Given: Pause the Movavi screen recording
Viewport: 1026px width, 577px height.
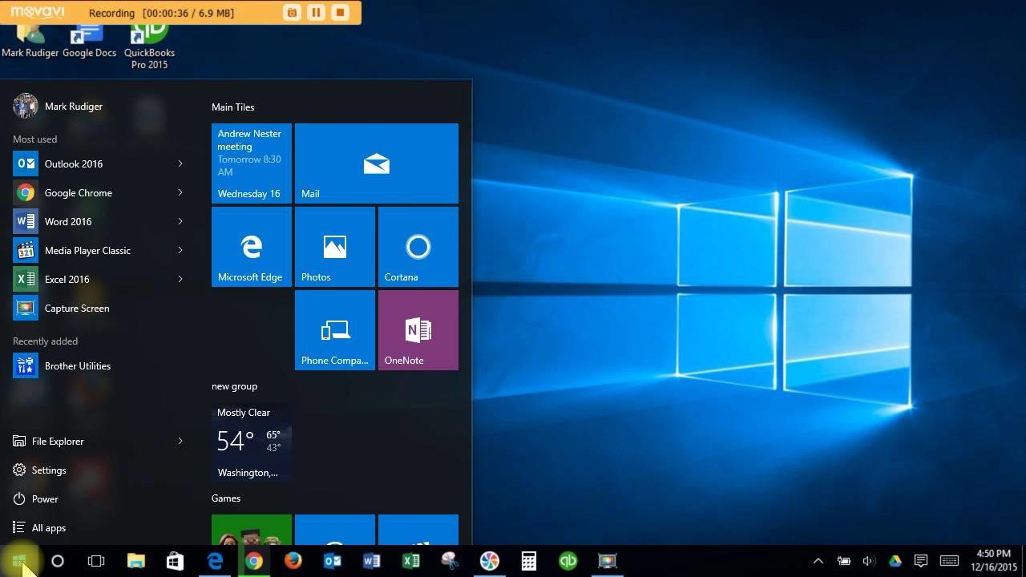Looking at the screenshot, I should pyautogui.click(x=316, y=12).
